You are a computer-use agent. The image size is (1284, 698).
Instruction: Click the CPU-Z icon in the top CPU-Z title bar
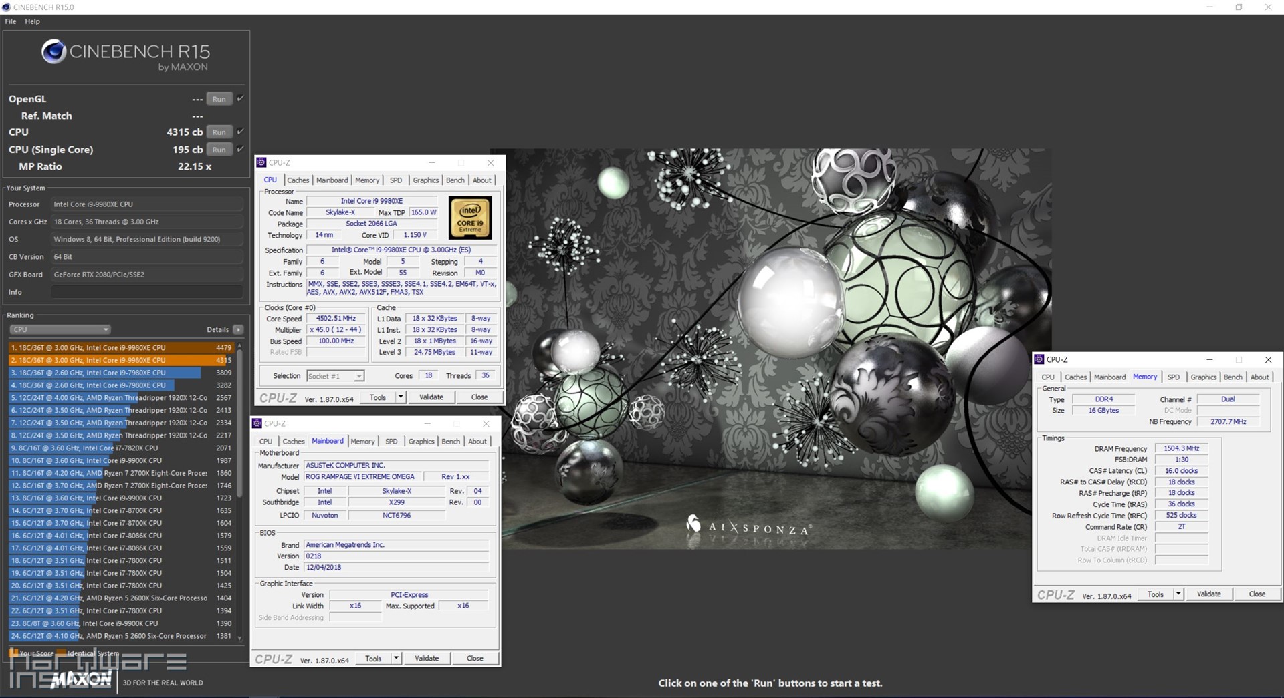(261, 162)
